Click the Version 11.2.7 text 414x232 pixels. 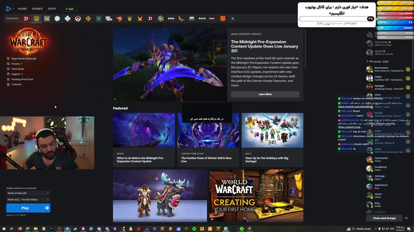point(16,215)
